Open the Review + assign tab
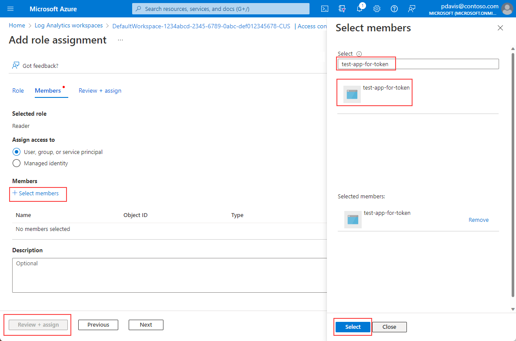This screenshot has width=516, height=341. [x=100, y=90]
